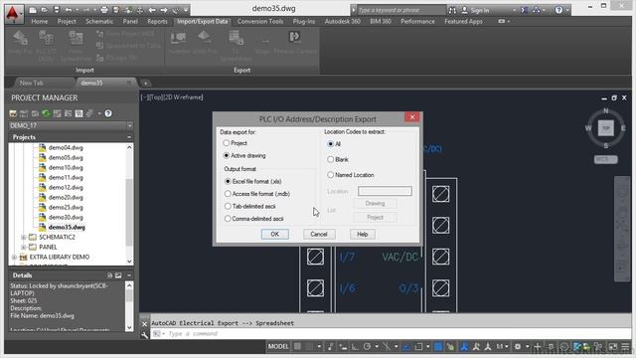Click the new drawing tab plus icon
Screen dimensions: 636x358
[145, 84]
